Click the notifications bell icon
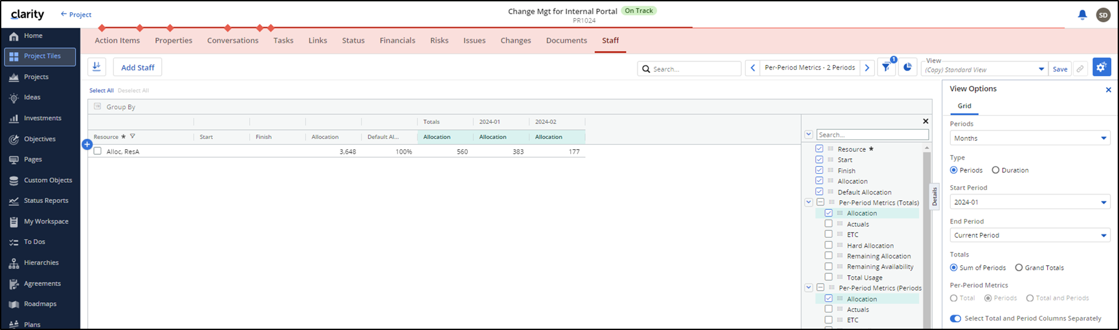 pos(1082,15)
